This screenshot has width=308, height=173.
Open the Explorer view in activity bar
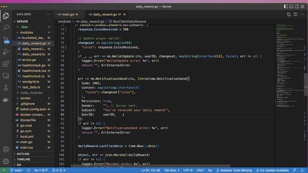(6, 16)
